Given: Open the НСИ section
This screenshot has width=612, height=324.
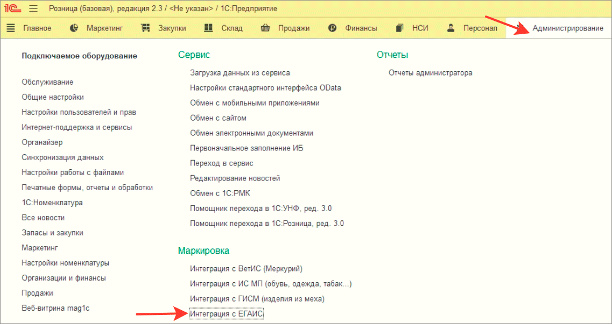Looking at the screenshot, I should pos(421,28).
